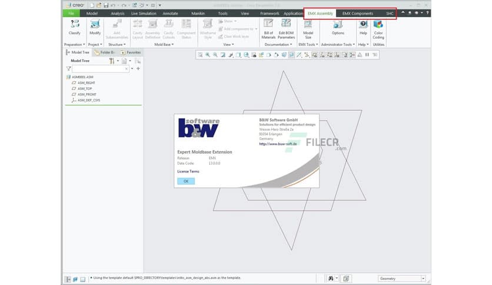Open Edit BOM Parameters
The width and height of the screenshot is (492, 285).
(x=286, y=29)
